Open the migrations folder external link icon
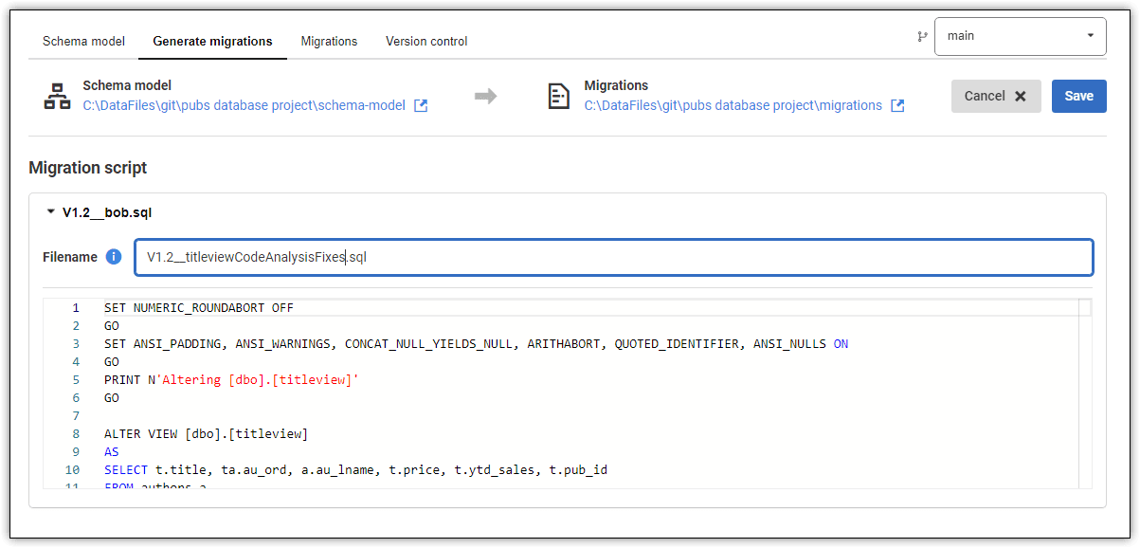The height and width of the screenshot is (548, 1140). click(x=897, y=106)
